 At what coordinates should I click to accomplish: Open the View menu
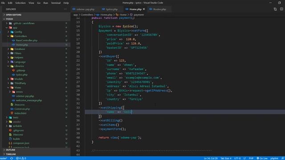(31, 3)
